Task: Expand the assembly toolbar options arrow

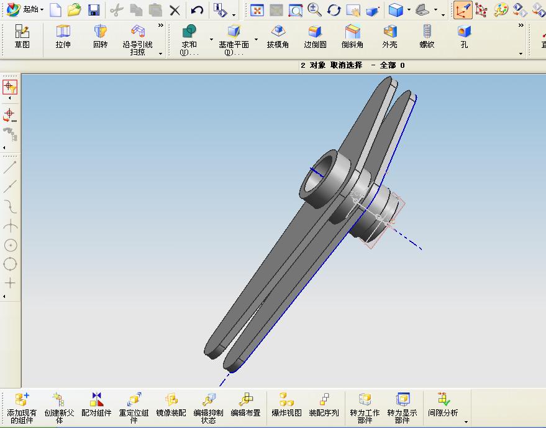Action: click(x=466, y=422)
